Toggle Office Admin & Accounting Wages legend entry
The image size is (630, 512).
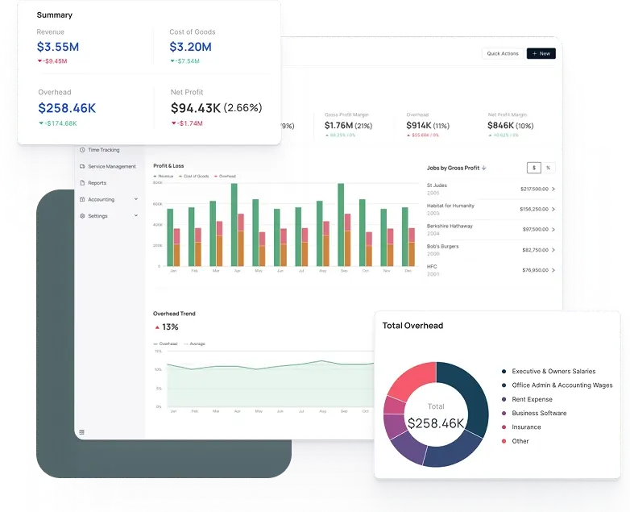click(557, 385)
